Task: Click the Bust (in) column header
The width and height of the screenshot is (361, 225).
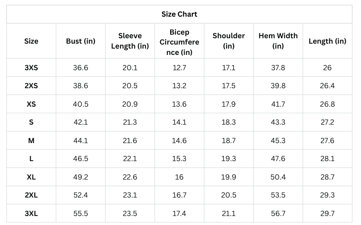Action: (x=81, y=41)
